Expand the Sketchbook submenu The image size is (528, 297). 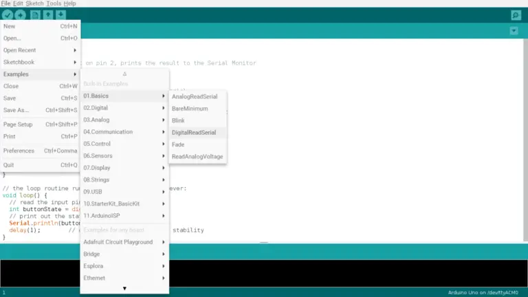pos(40,62)
